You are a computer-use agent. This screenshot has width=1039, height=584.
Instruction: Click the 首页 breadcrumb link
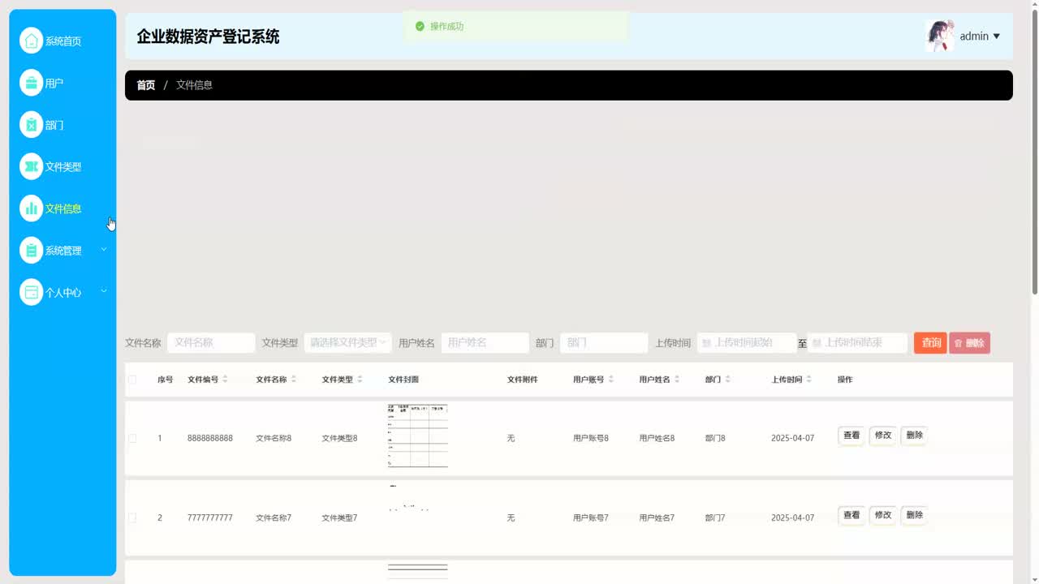coord(145,85)
